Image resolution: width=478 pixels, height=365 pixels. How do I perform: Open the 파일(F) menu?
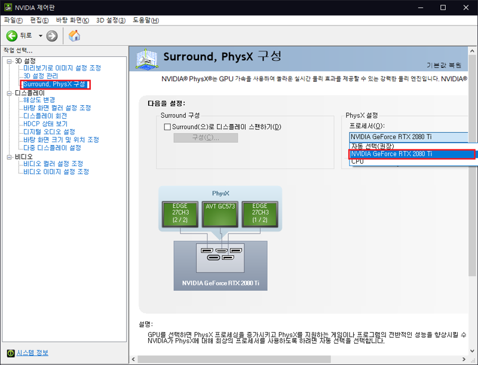tap(13, 20)
